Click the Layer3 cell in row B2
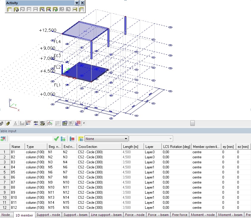This screenshot has width=251, height=218. [153, 157]
